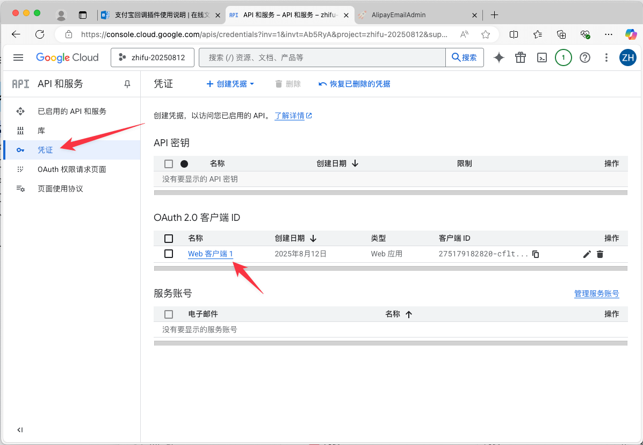The height and width of the screenshot is (445, 643).
Task: Bookmark page with star icon
Action: click(x=486, y=34)
